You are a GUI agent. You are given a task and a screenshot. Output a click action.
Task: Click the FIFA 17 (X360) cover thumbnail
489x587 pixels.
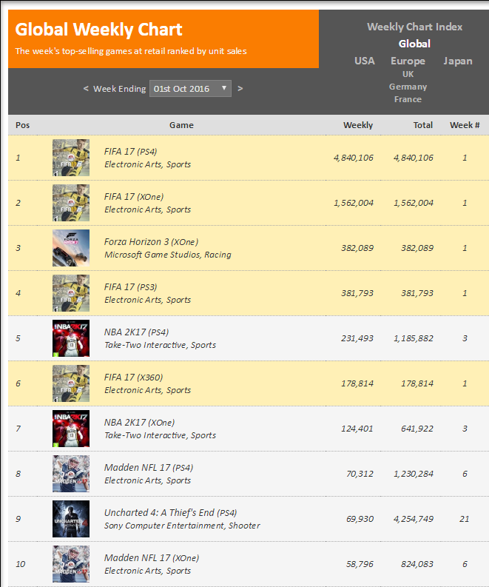pos(71,383)
